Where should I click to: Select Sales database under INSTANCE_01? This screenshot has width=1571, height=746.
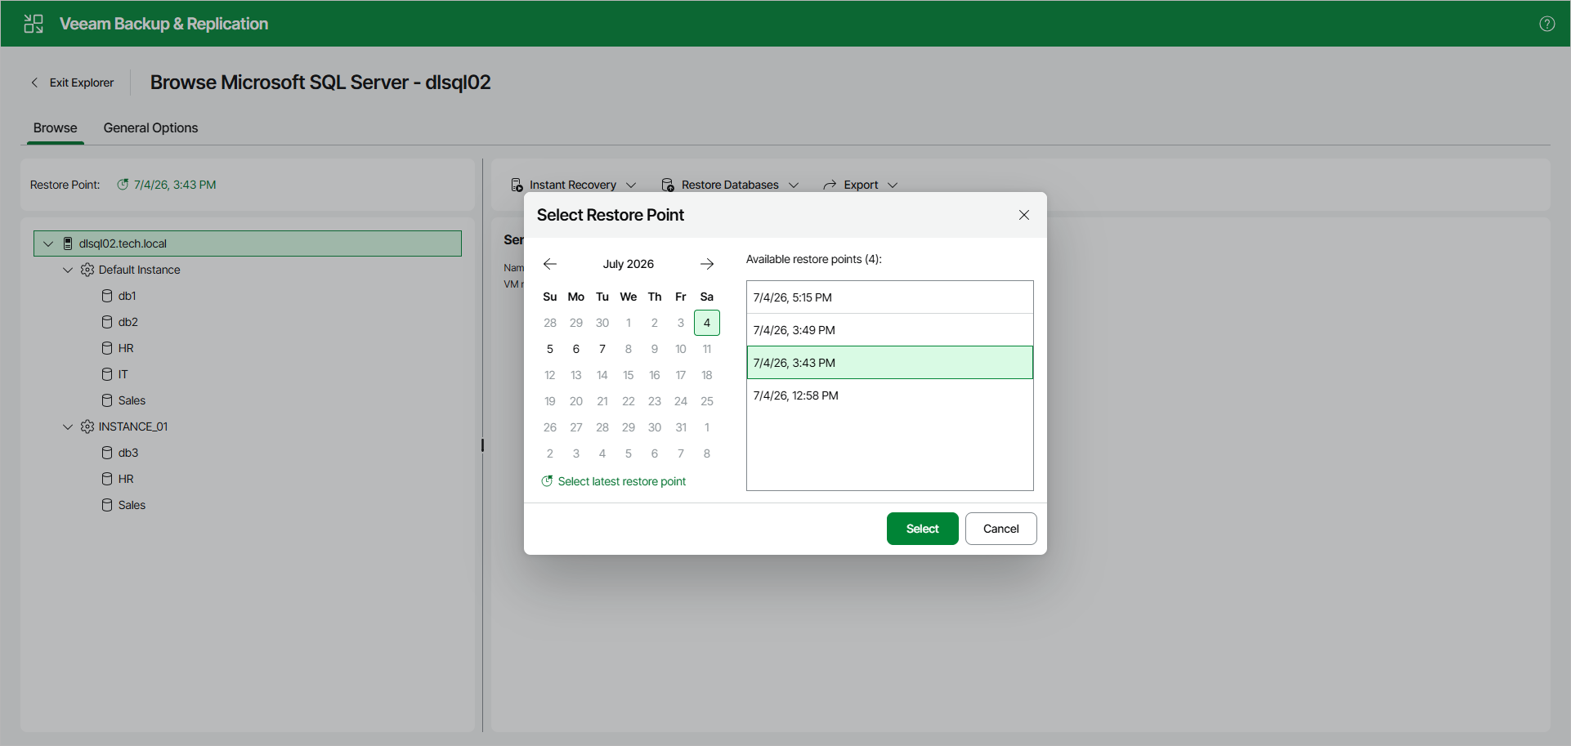132,505
